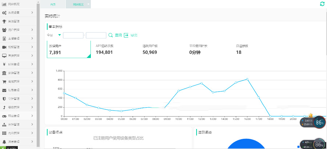Select the 网站概况 tab label
The width and height of the screenshot is (327, 149).
(x=78, y=4)
